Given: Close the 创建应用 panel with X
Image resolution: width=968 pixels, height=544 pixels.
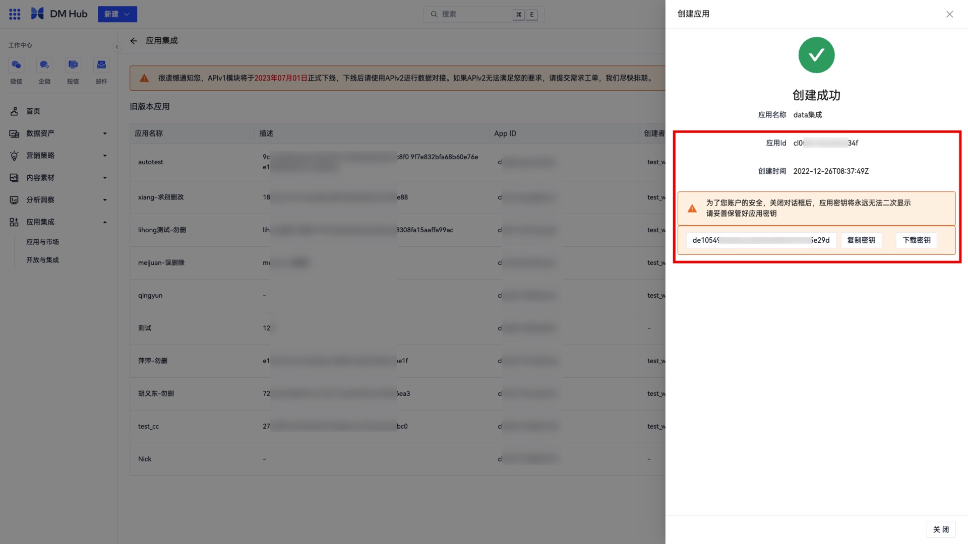Looking at the screenshot, I should tap(949, 14).
